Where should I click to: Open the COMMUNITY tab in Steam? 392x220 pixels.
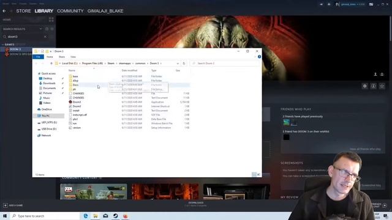tap(70, 11)
